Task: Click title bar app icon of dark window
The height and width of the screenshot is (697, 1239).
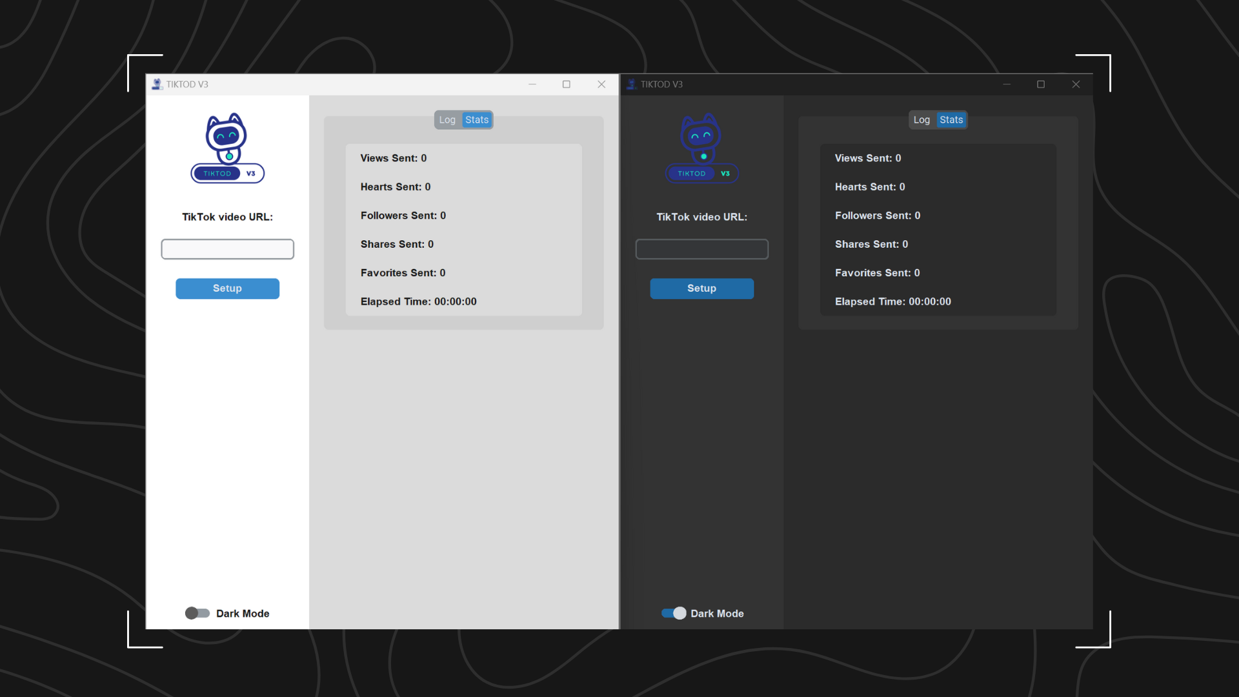Action: click(631, 85)
